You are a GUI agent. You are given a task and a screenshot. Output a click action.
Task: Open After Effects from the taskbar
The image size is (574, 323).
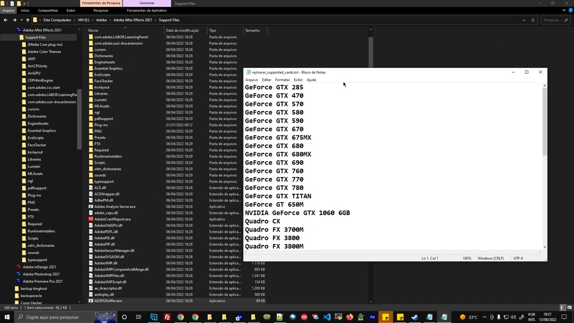(372, 317)
